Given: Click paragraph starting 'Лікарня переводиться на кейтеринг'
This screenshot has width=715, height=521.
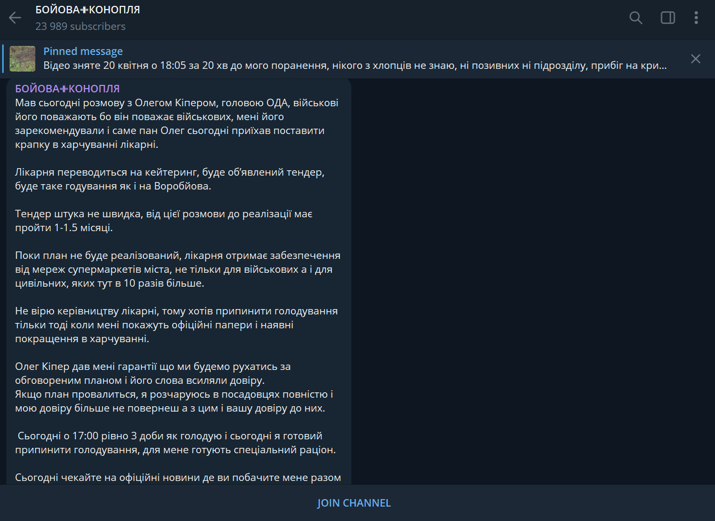Looking at the screenshot, I should [x=170, y=179].
